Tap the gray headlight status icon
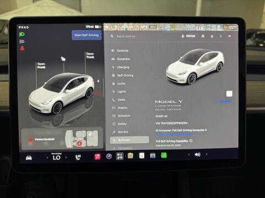The width and height of the screenshot is (265, 198). (x=22, y=41)
